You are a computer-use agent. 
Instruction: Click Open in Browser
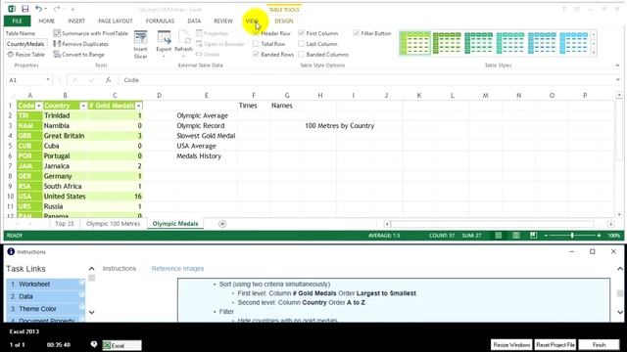pos(219,44)
